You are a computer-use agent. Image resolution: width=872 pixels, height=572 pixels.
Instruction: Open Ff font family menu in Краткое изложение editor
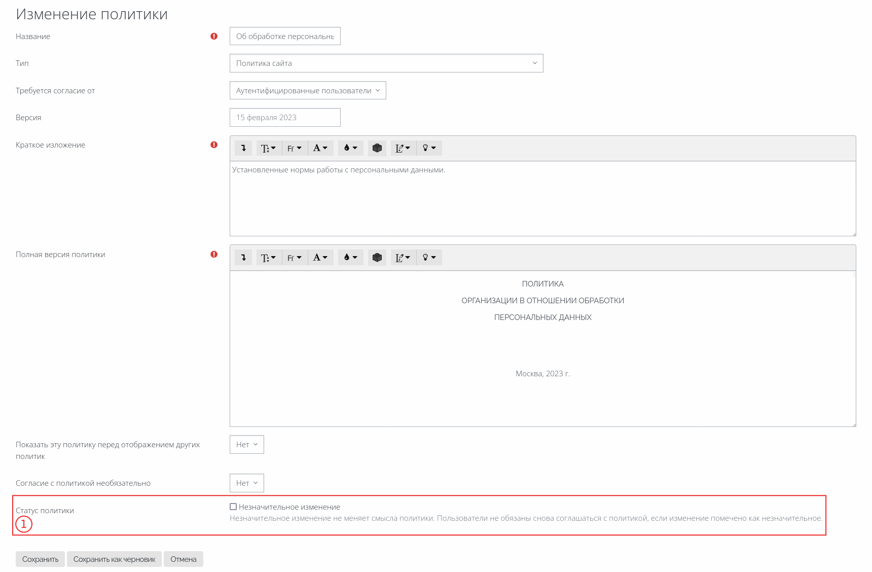pos(295,148)
